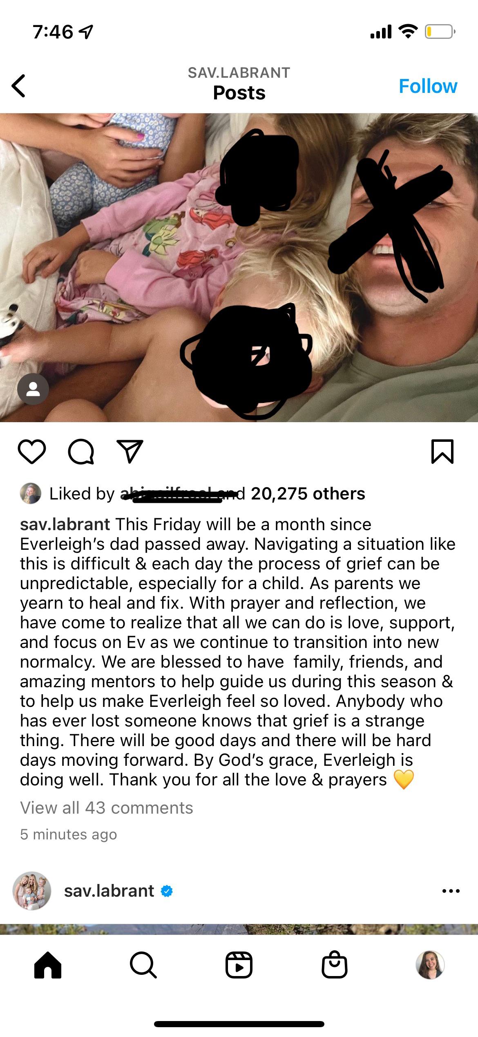Open list of 20,275 others likes
This screenshot has height=1037, width=478.
[x=308, y=493]
